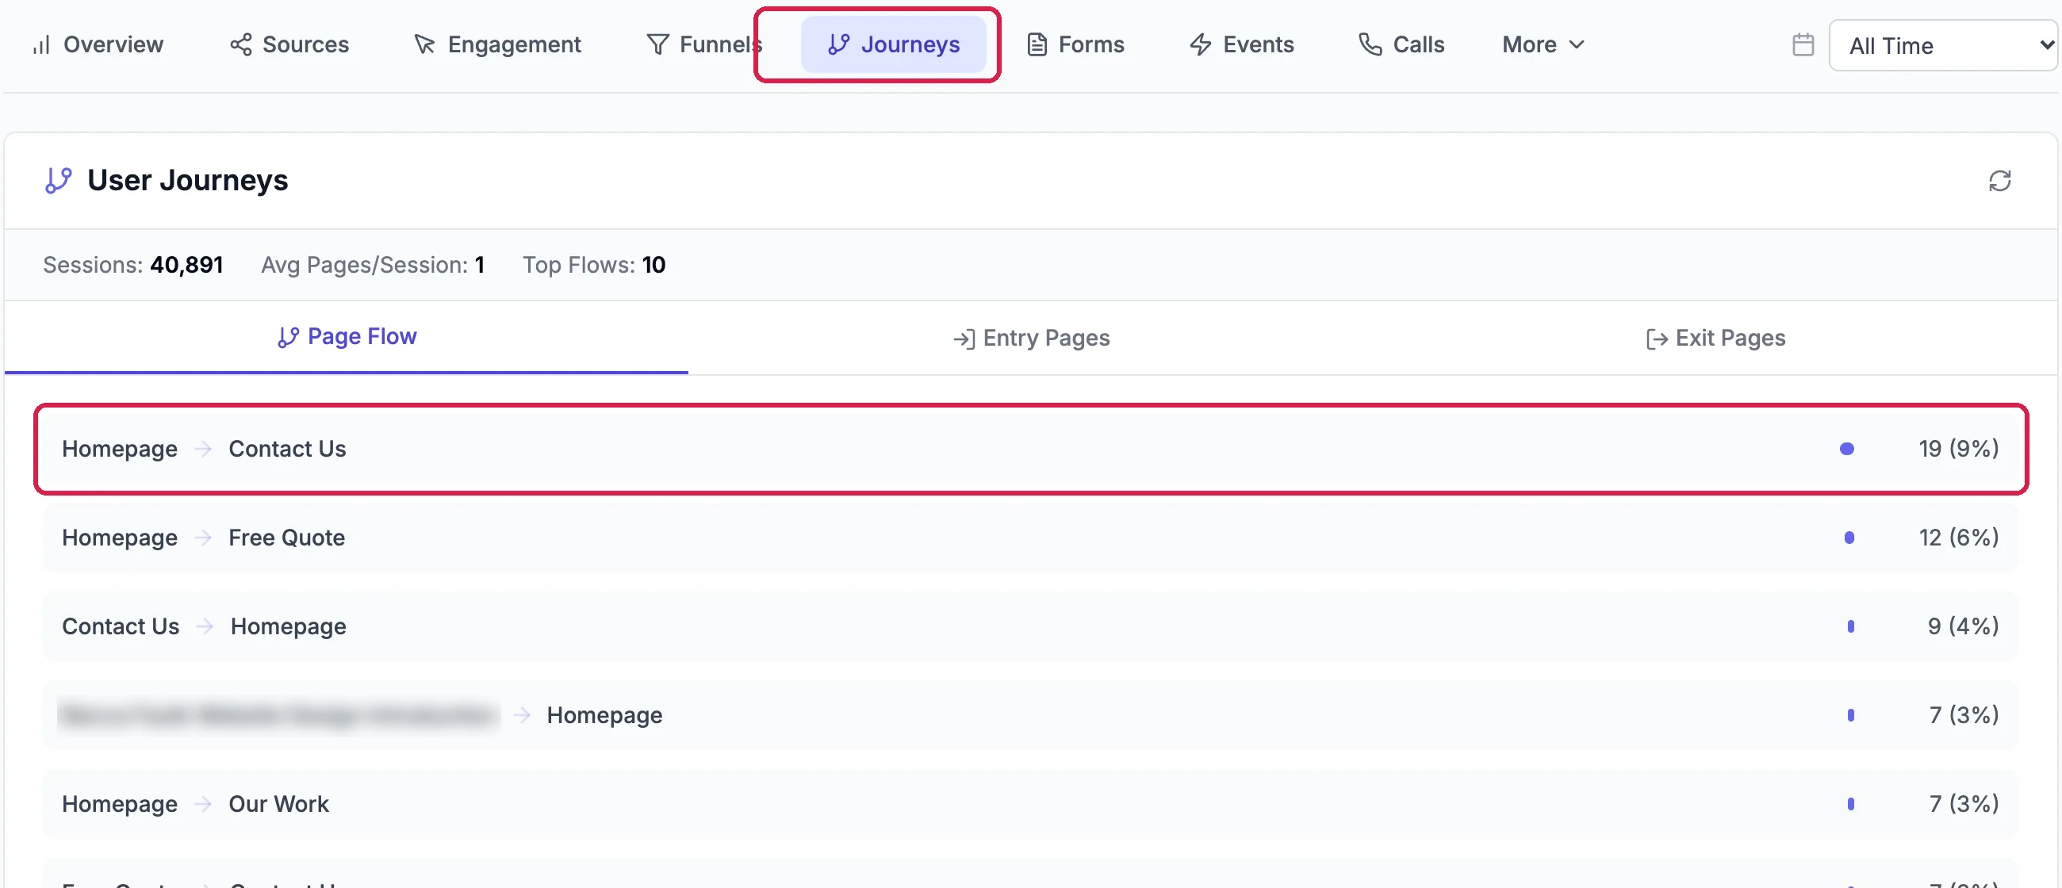Select the Homepage to Our Work flow

[1031, 804]
